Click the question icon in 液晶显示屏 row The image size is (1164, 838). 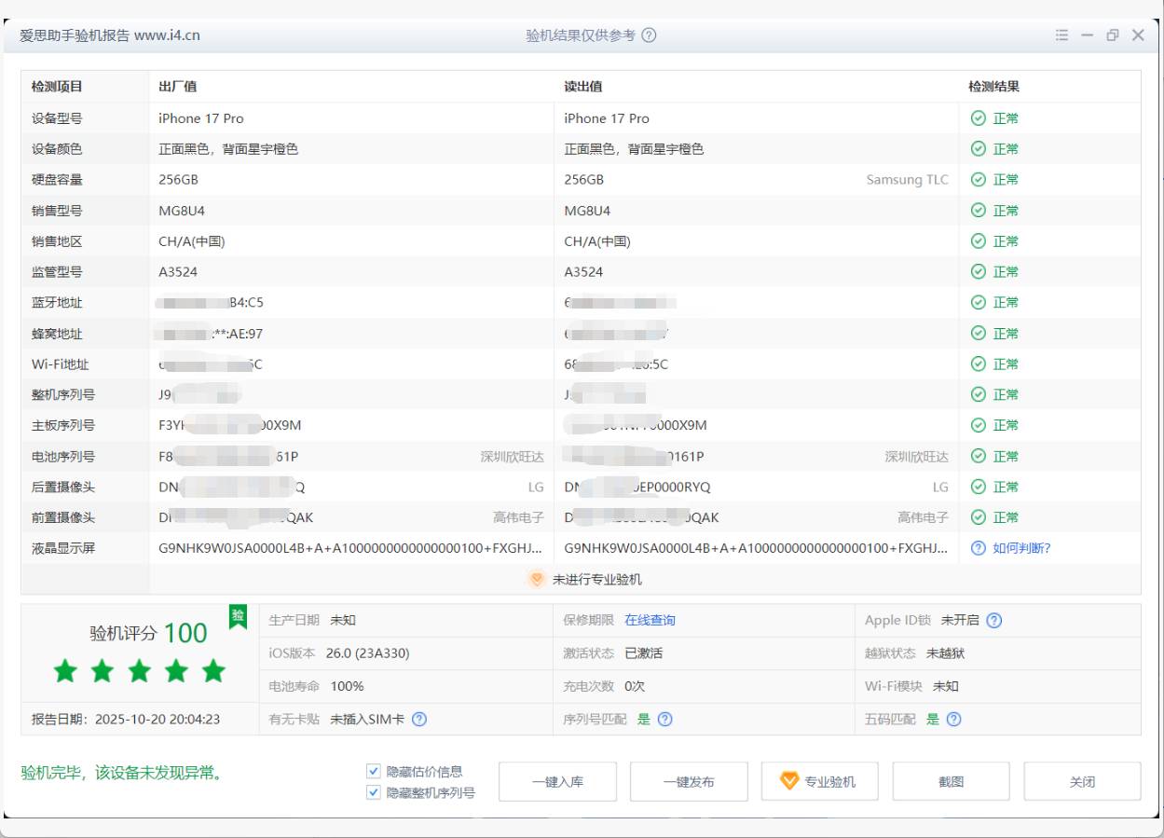[978, 548]
